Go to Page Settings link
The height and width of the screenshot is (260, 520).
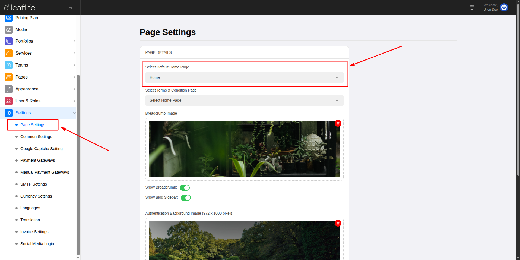tap(33, 125)
